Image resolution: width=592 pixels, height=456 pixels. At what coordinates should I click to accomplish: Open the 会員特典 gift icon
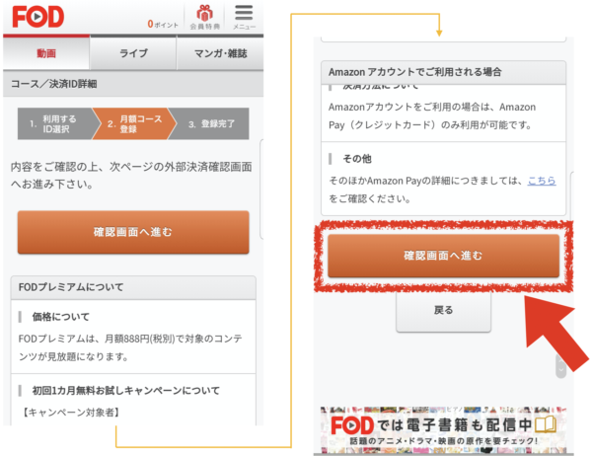[x=204, y=17]
